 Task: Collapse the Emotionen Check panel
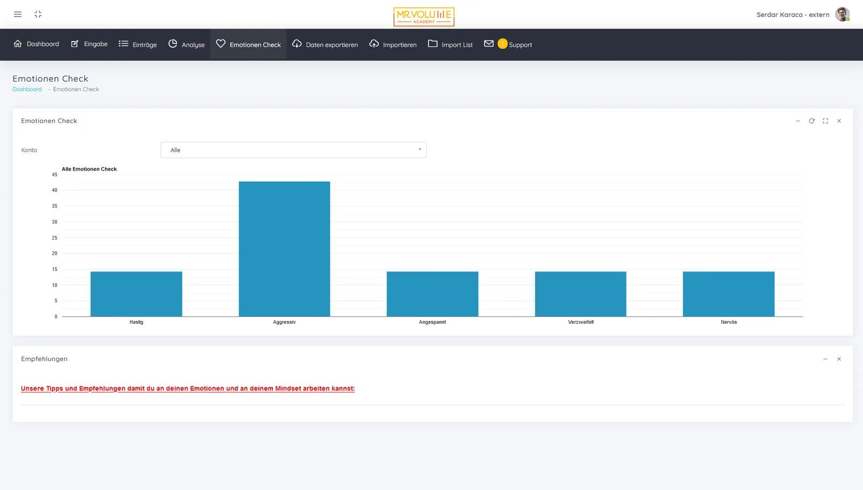click(798, 121)
